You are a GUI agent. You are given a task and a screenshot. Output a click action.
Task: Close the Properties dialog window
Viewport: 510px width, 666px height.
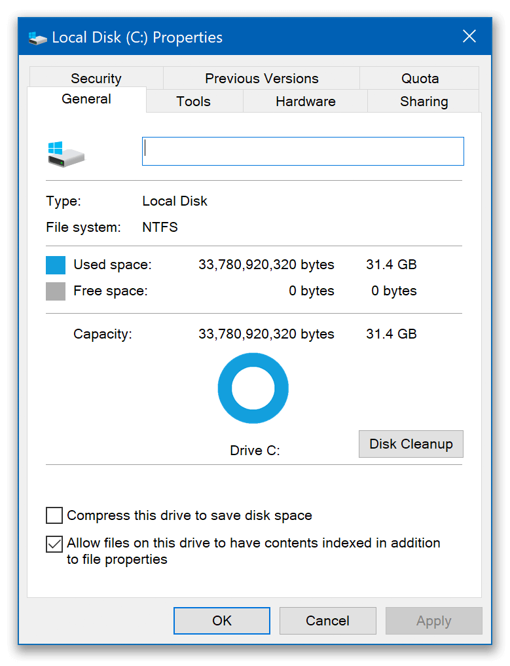(x=469, y=37)
